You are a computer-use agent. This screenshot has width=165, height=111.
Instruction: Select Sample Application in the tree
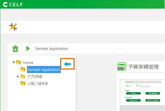coord(44,70)
